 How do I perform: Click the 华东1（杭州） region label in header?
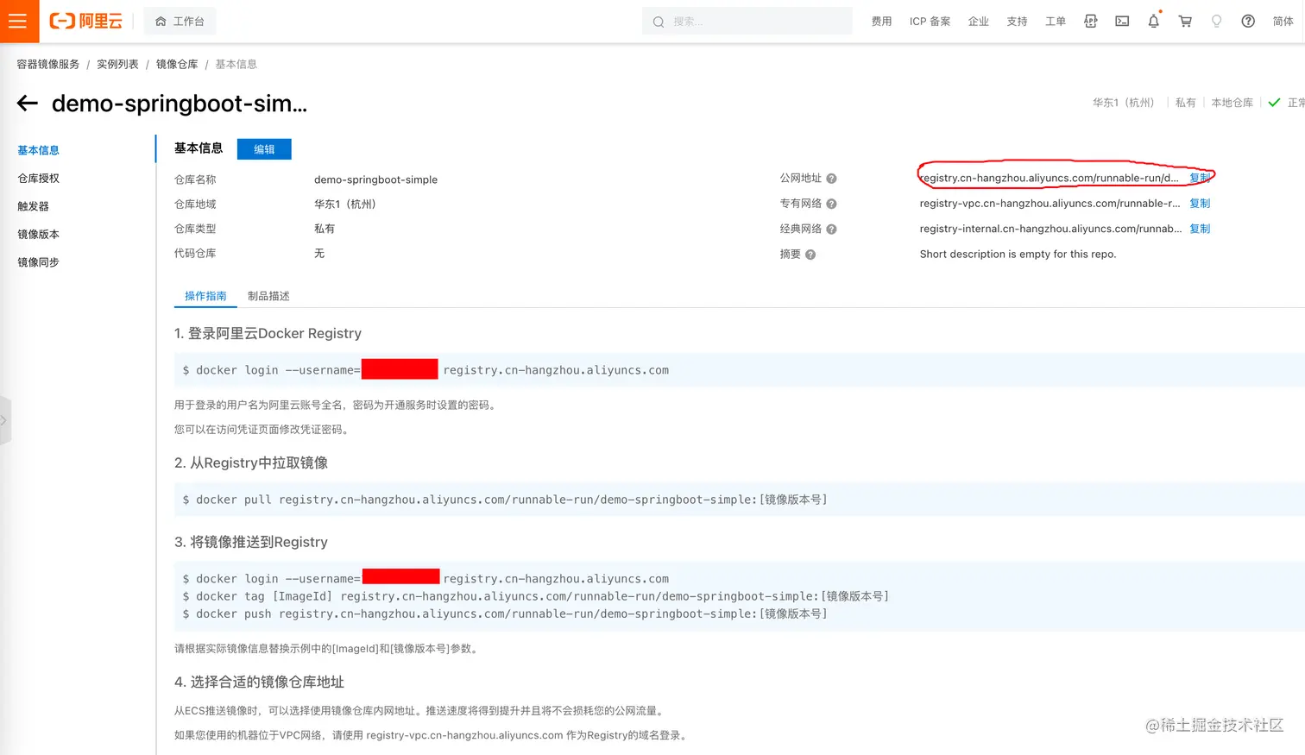[x=1123, y=103]
